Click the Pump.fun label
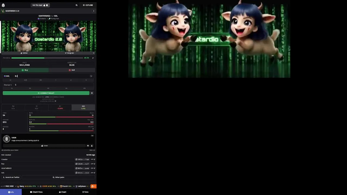 coord(54,19)
